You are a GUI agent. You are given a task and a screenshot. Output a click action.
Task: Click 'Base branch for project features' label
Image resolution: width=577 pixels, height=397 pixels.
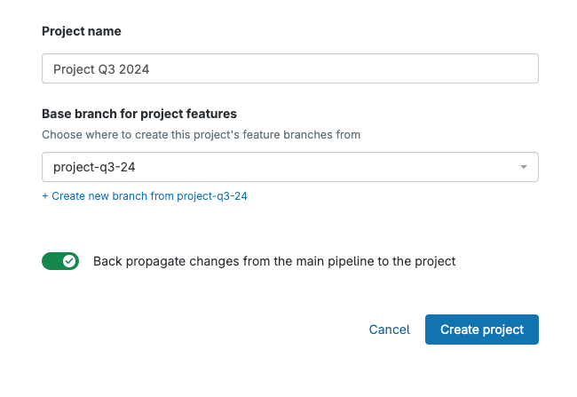[138, 114]
